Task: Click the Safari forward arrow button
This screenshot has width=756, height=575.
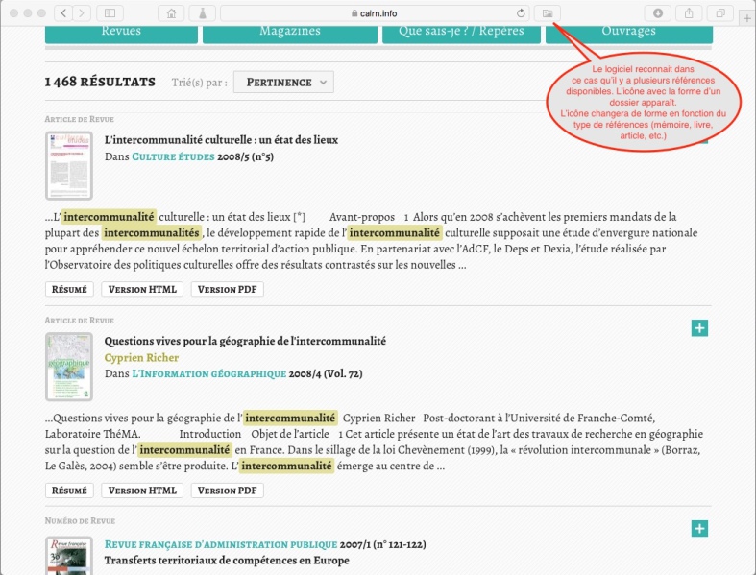Action: pos(82,13)
